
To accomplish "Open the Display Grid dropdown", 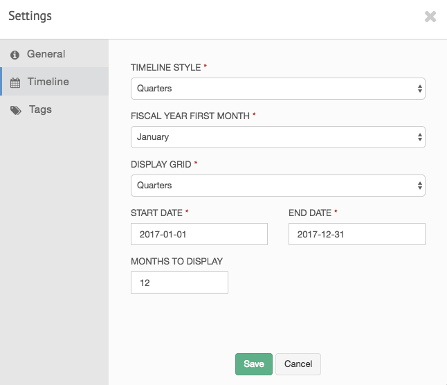I will (277, 186).
